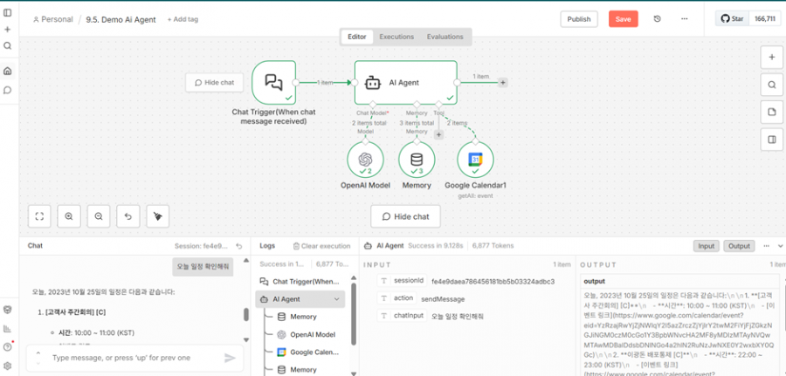Add a sticky note from right toolbar
This screenshot has height=376, width=786.
pyautogui.click(x=771, y=113)
